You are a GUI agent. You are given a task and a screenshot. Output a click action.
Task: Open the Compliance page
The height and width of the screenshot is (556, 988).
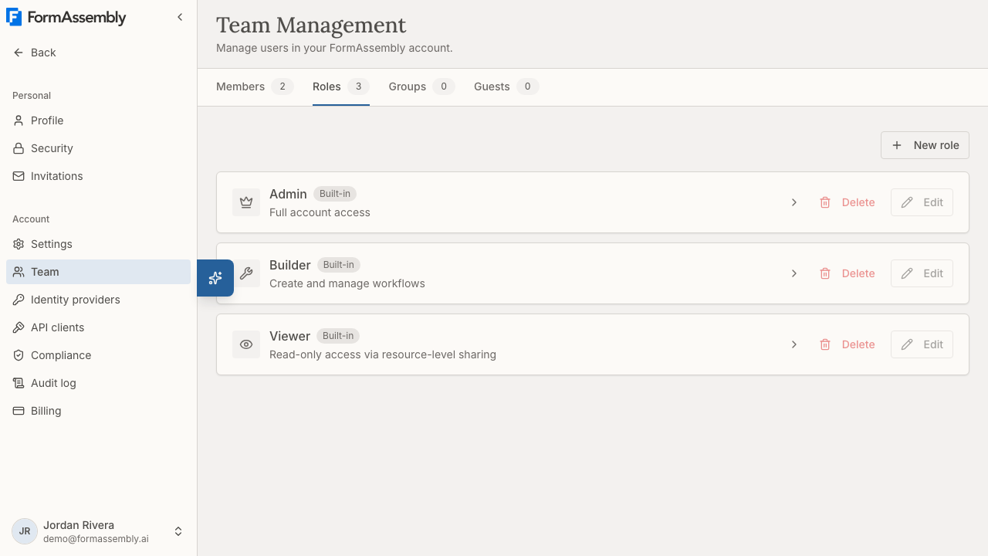click(x=98, y=355)
